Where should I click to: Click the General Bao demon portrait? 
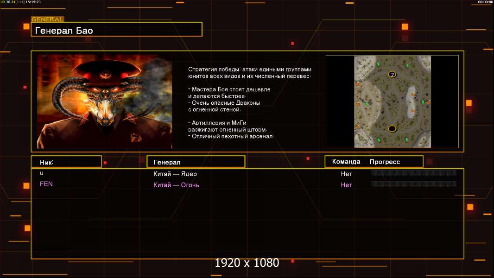(x=104, y=101)
